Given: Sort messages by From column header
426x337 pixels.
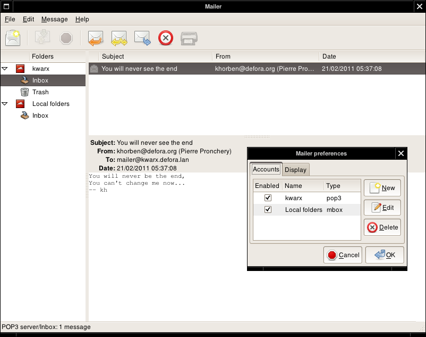Looking at the screenshot, I should click(266, 56).
